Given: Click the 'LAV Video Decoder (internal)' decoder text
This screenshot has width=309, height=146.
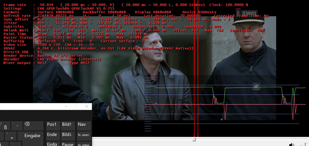Looking at the screenshot, I should coord(69,59).
